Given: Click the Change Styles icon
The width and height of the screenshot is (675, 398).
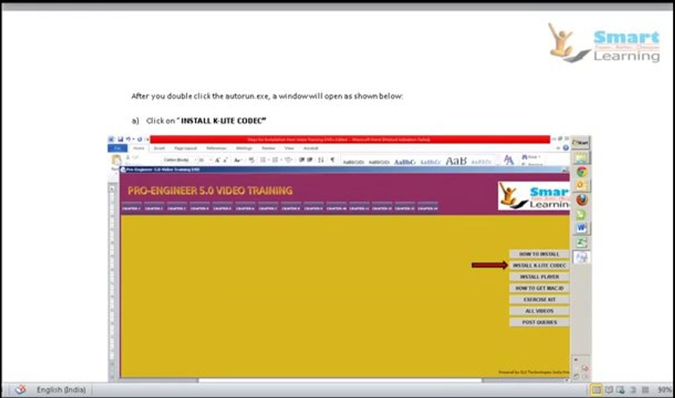Looking at the screenshot, I should (x=508, y=160).
